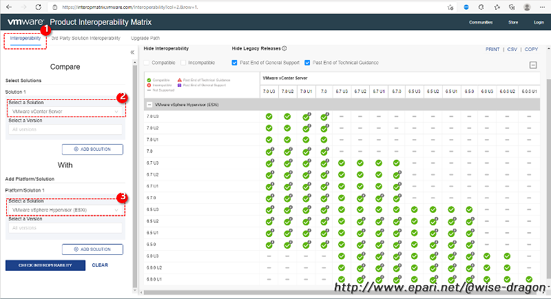551x299 pixels.
Task: Go back using browser back arrow
Action: coord(9,7)
